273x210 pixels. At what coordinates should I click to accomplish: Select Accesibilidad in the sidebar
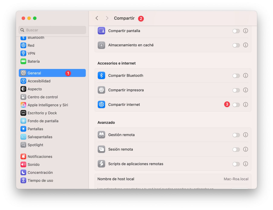click(x=39, y=81)
